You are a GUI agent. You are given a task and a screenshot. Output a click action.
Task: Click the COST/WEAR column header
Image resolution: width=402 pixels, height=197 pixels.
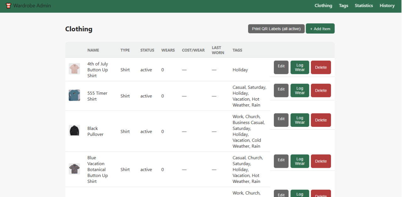pyautogui.click(x=193, y=50)
